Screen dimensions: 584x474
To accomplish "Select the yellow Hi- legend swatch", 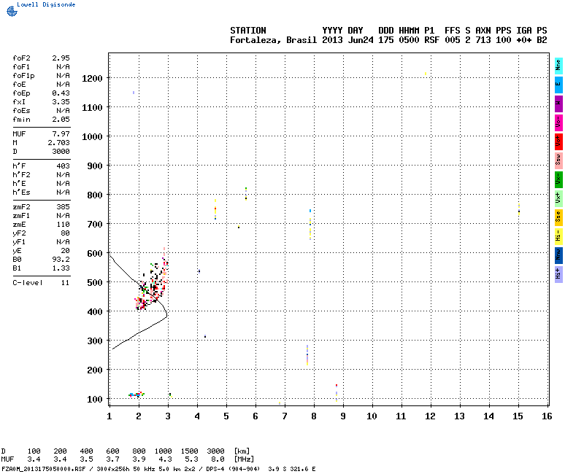I will point(558,236).
